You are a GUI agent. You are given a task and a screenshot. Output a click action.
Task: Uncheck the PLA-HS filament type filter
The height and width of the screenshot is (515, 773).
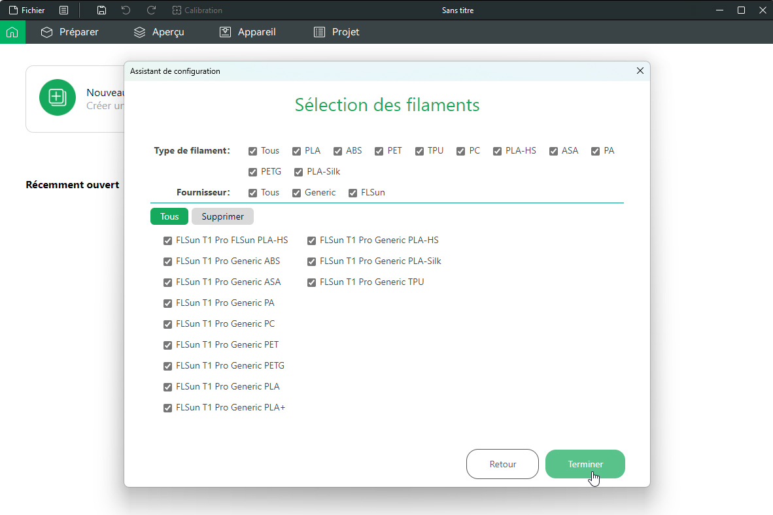click(x=498, y=151)
